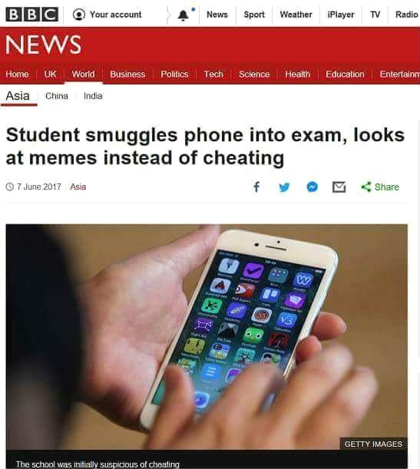420x469 pixels.
Task: Click the Asia tag link beside date
Action: [78, 187]
